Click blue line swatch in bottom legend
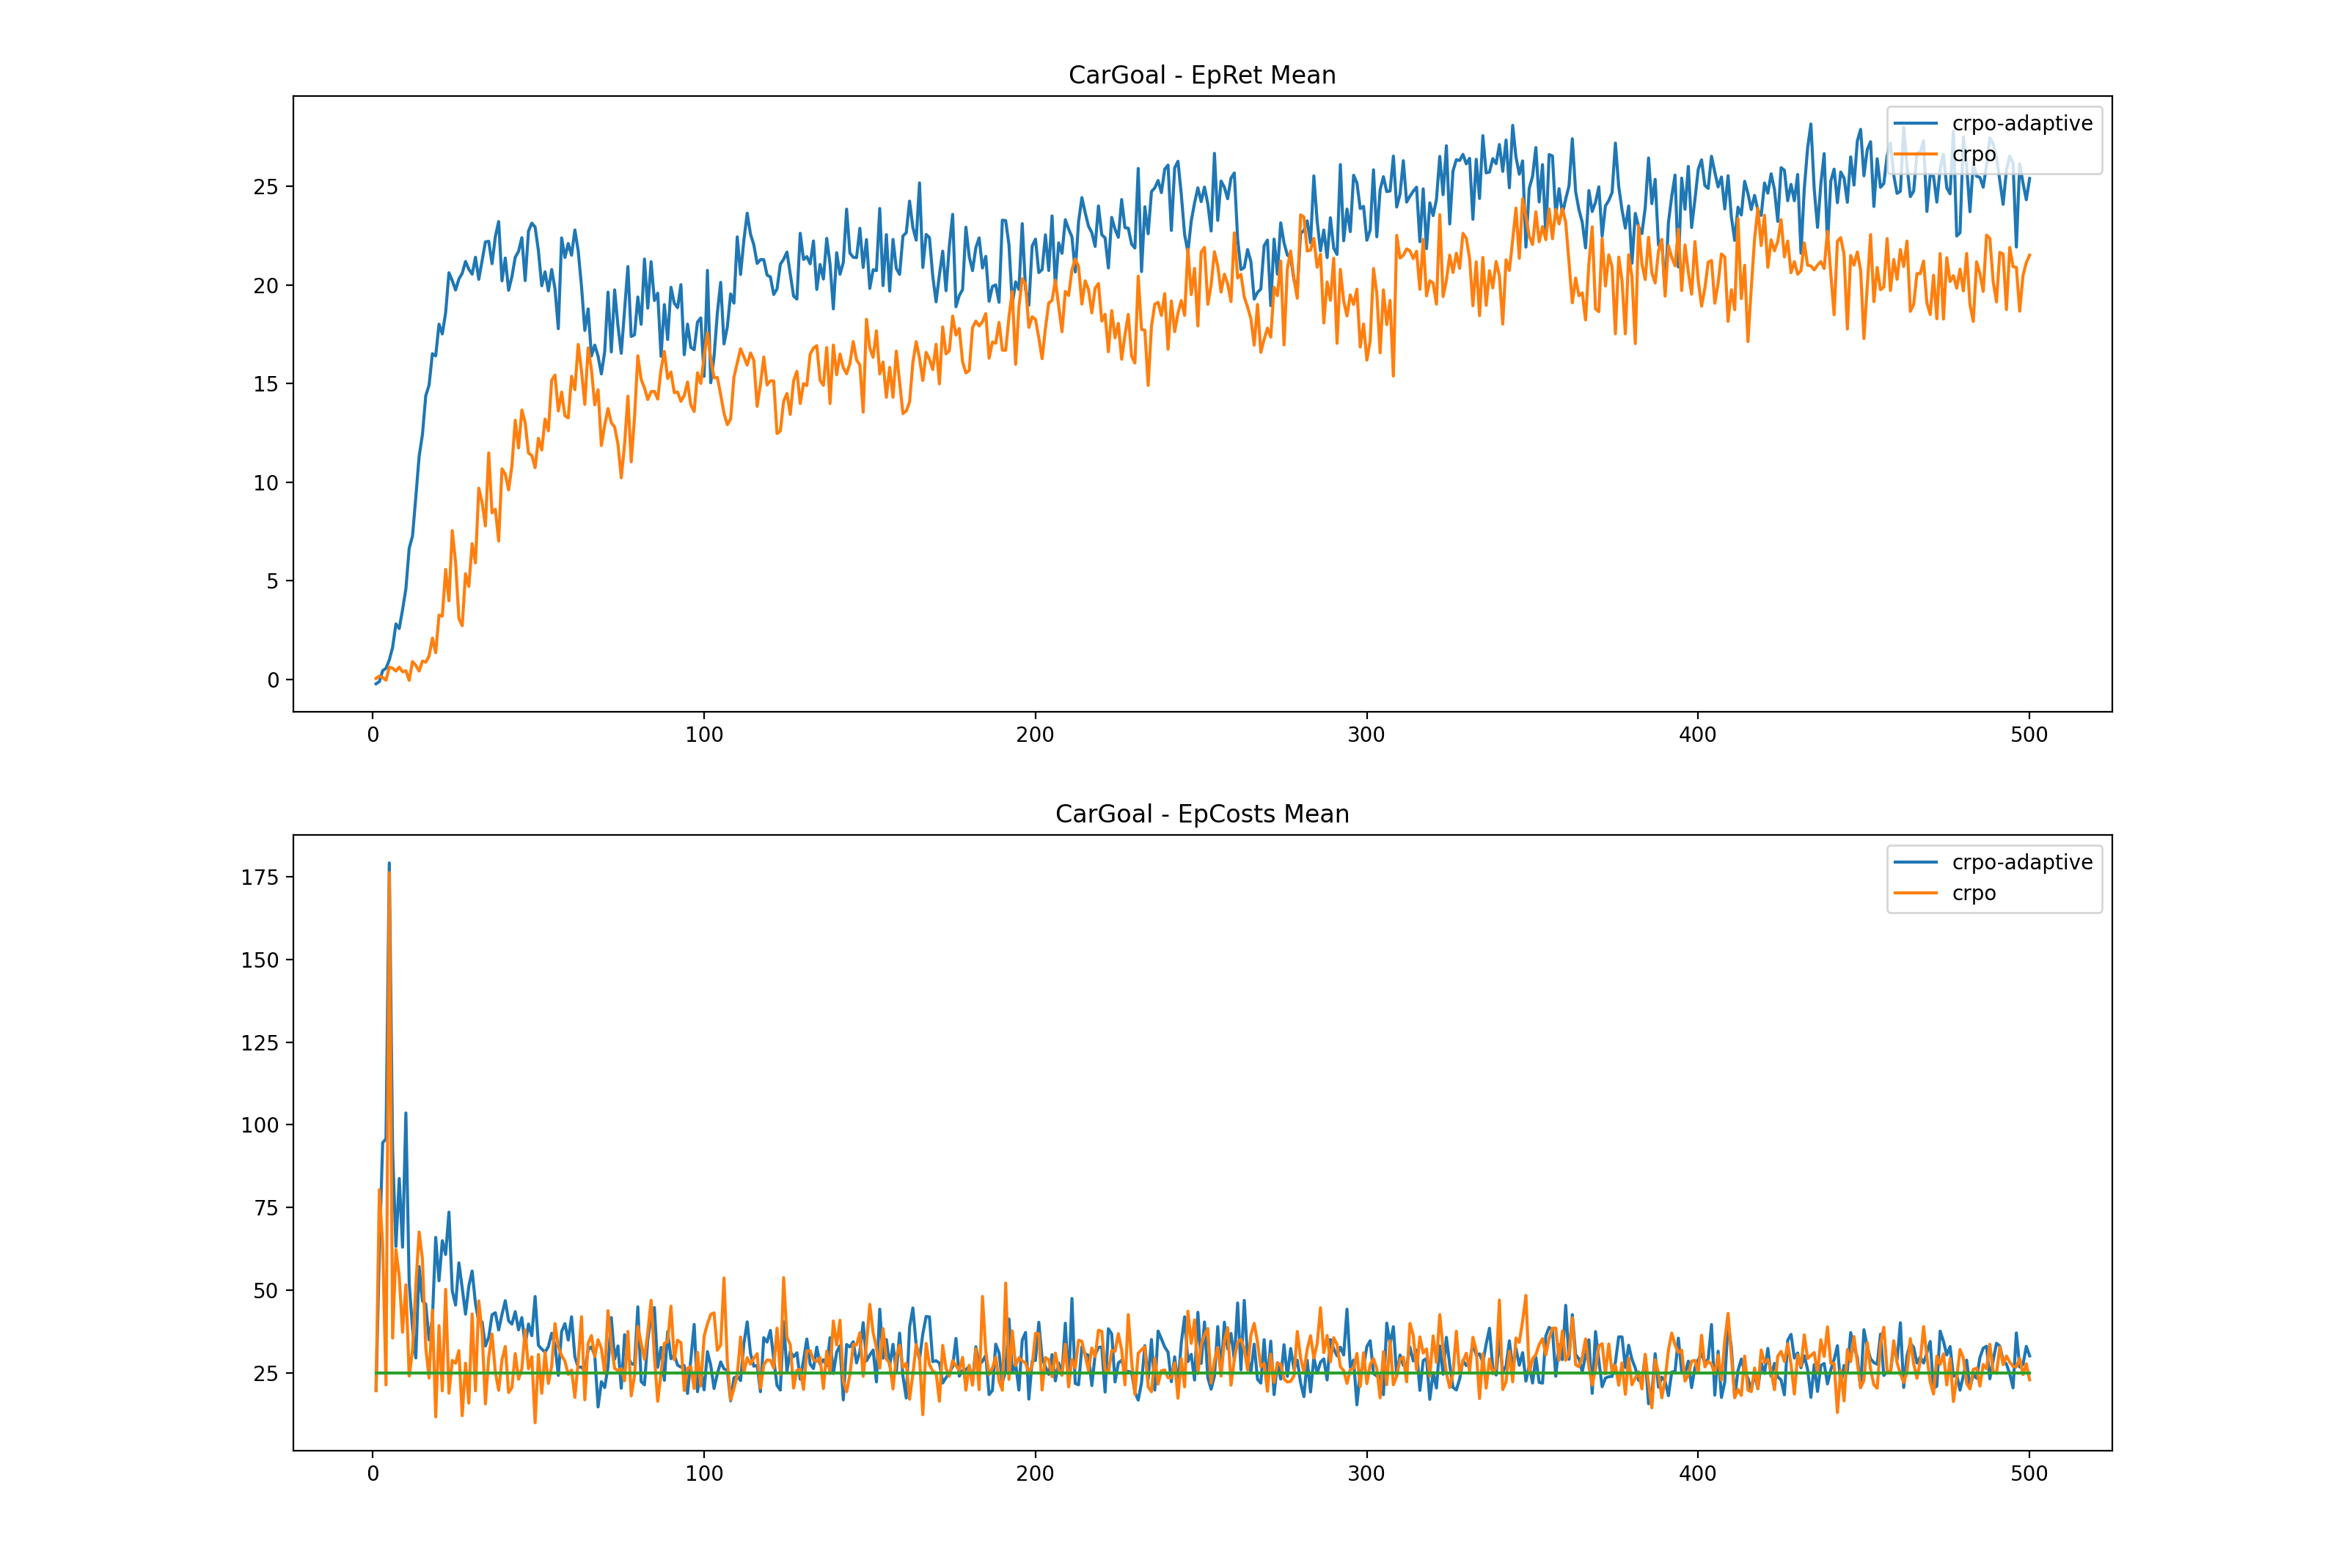The height and width of the screenshot is (1568, 2347). tap(1916, 862)
